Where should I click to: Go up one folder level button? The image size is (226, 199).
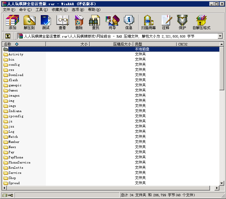point(8,36)
